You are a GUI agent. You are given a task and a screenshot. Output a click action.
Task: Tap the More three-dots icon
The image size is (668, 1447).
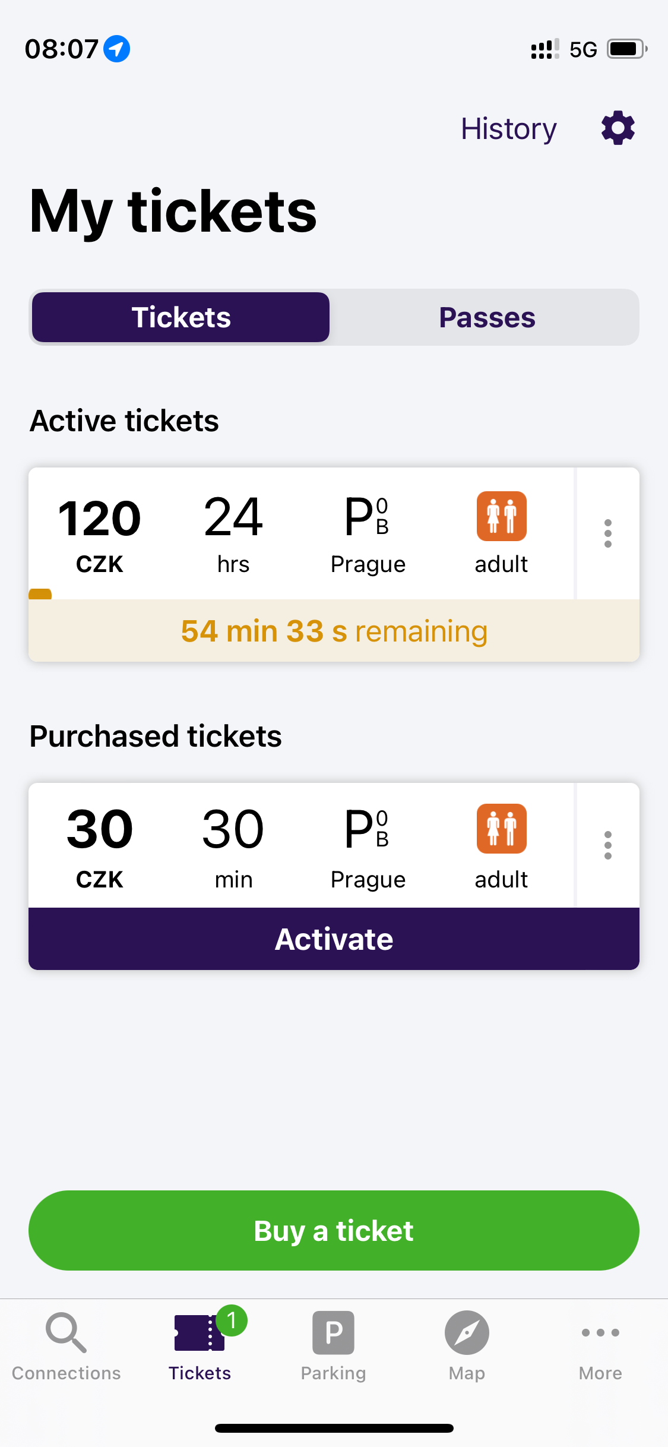600,1332
